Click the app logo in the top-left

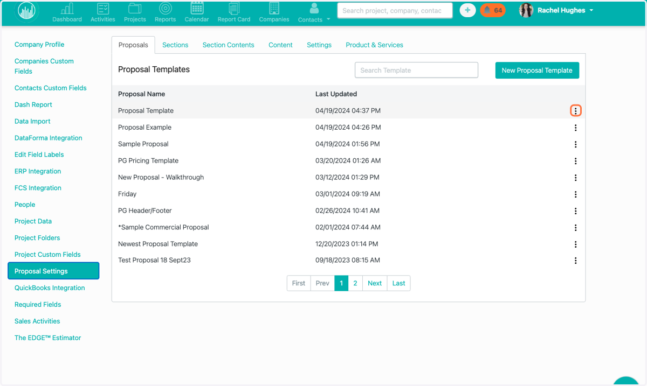[26, 11]
